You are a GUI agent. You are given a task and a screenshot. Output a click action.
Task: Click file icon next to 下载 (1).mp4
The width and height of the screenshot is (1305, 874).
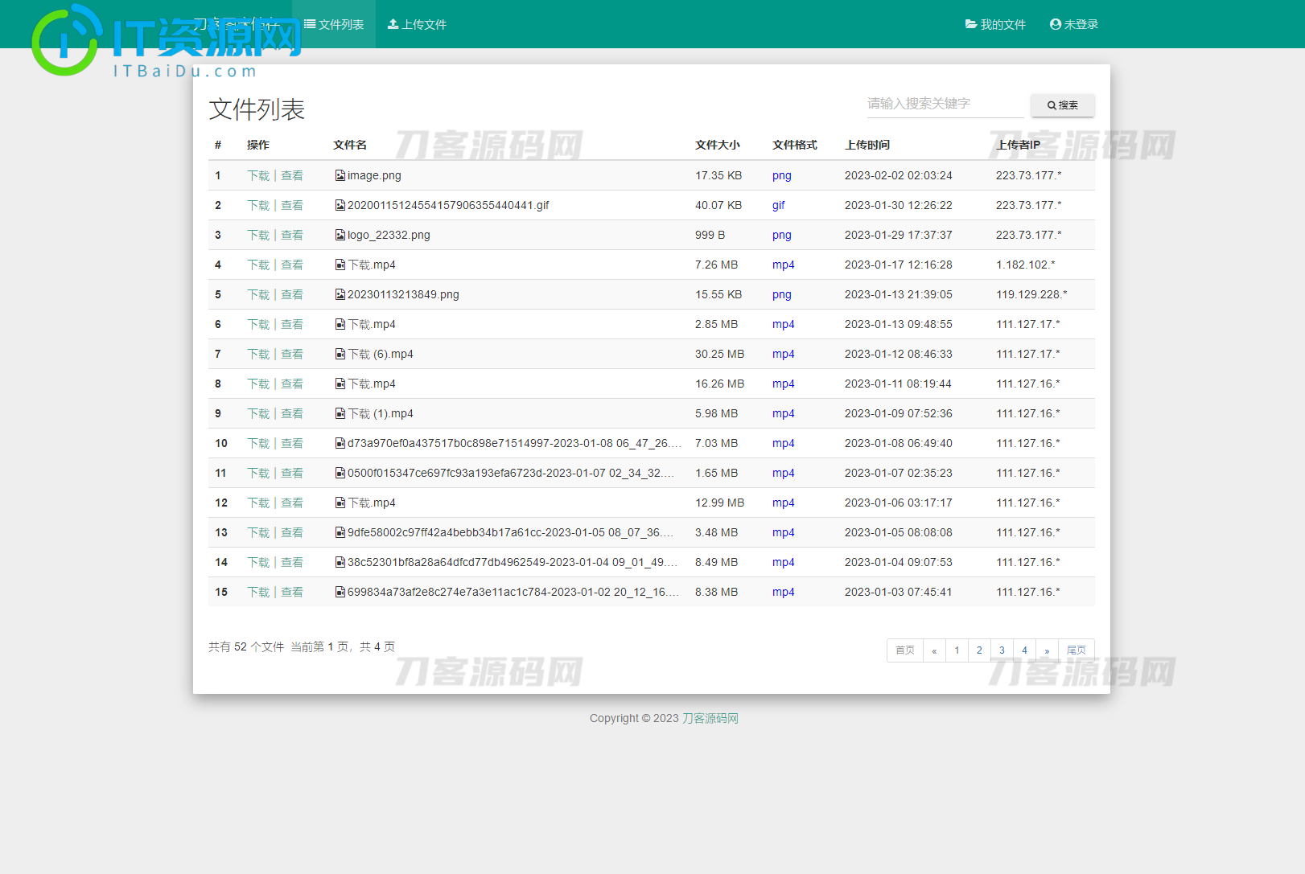[340, 413]
